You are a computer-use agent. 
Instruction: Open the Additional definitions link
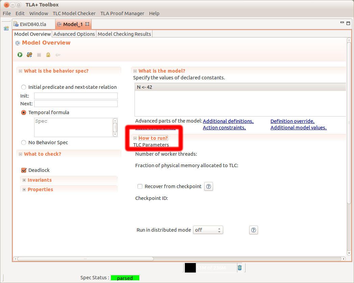coord(228,121)
